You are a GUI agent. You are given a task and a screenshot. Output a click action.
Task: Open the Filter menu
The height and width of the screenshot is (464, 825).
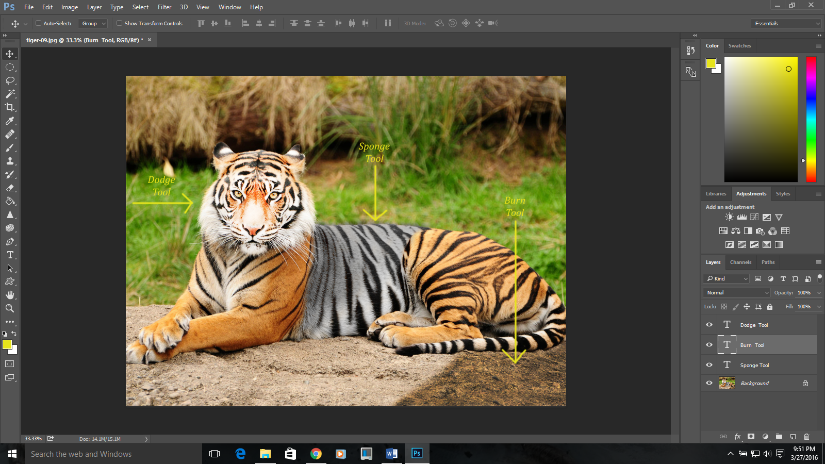click(x=164, y=7)
